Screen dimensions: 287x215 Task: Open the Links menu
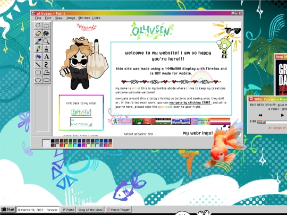(x=96, y=18)
